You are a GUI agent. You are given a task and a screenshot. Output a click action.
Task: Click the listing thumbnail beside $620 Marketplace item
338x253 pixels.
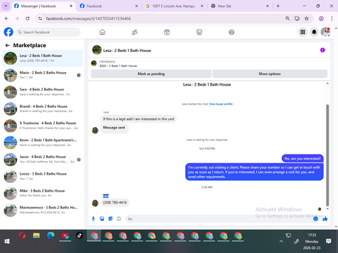click(x=94, y=63)
